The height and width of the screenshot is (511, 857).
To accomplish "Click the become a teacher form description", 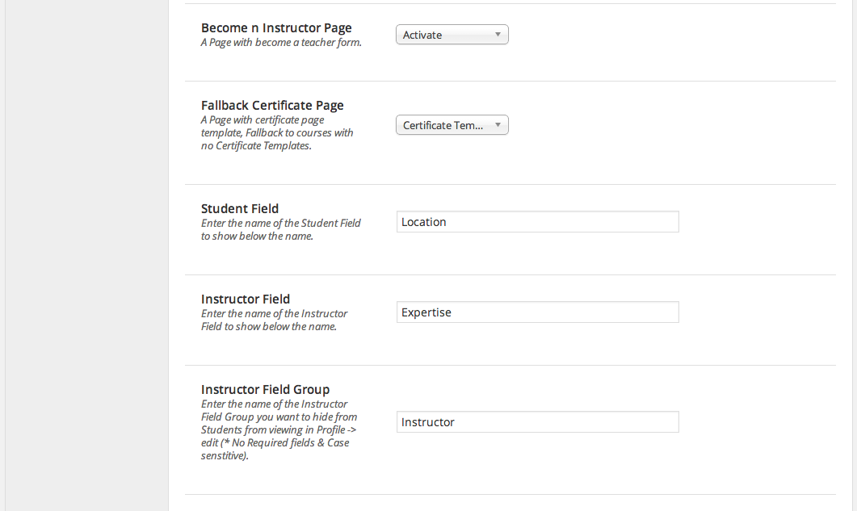I will [x=281, y=43].
